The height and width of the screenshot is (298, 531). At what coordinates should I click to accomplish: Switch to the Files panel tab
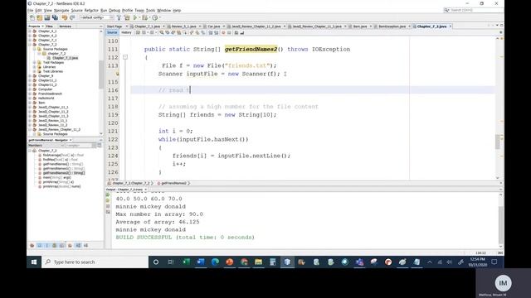pos(50,26)
